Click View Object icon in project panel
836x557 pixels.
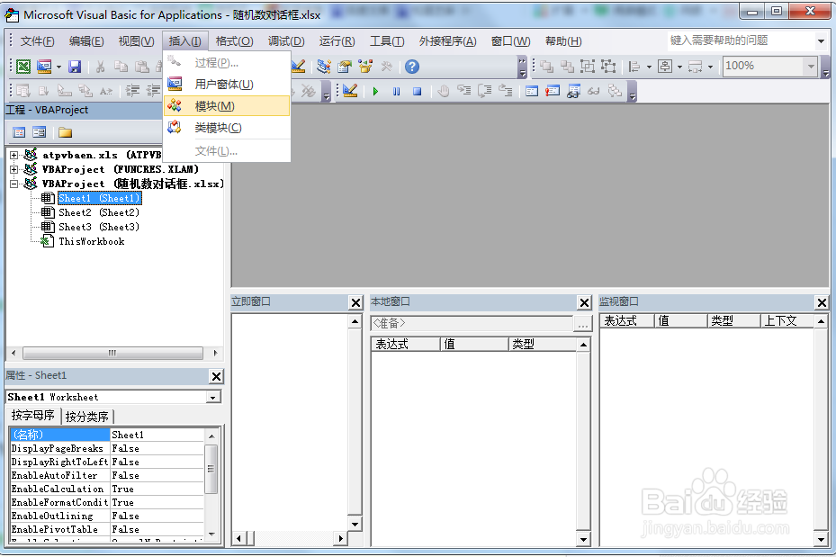point(40,132)
